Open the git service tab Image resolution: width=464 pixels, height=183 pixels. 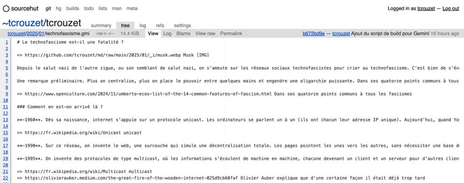coord(48,9)
